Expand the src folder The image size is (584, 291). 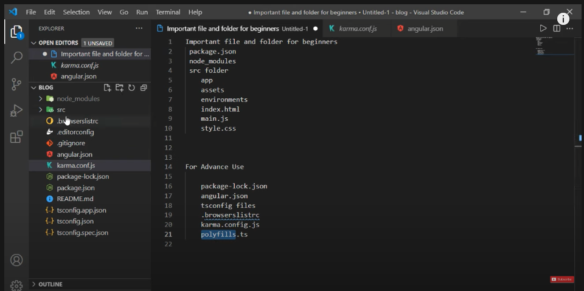click(x=41, y=110)
